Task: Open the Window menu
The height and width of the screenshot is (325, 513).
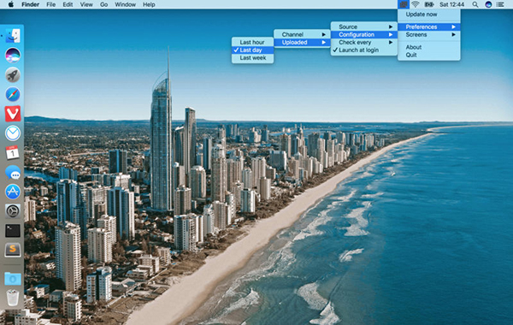Action: (125, 4)
